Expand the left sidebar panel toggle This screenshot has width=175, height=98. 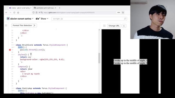(x=6, y=25)
